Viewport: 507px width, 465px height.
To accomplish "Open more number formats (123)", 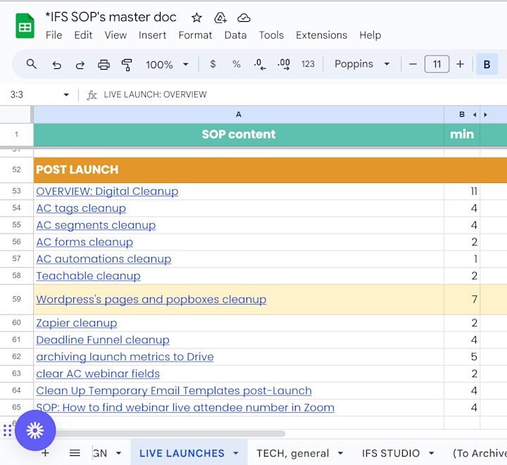I will (308, 64).
